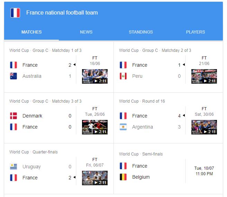Click the Belgium flag icon

(x=123, y=177)
